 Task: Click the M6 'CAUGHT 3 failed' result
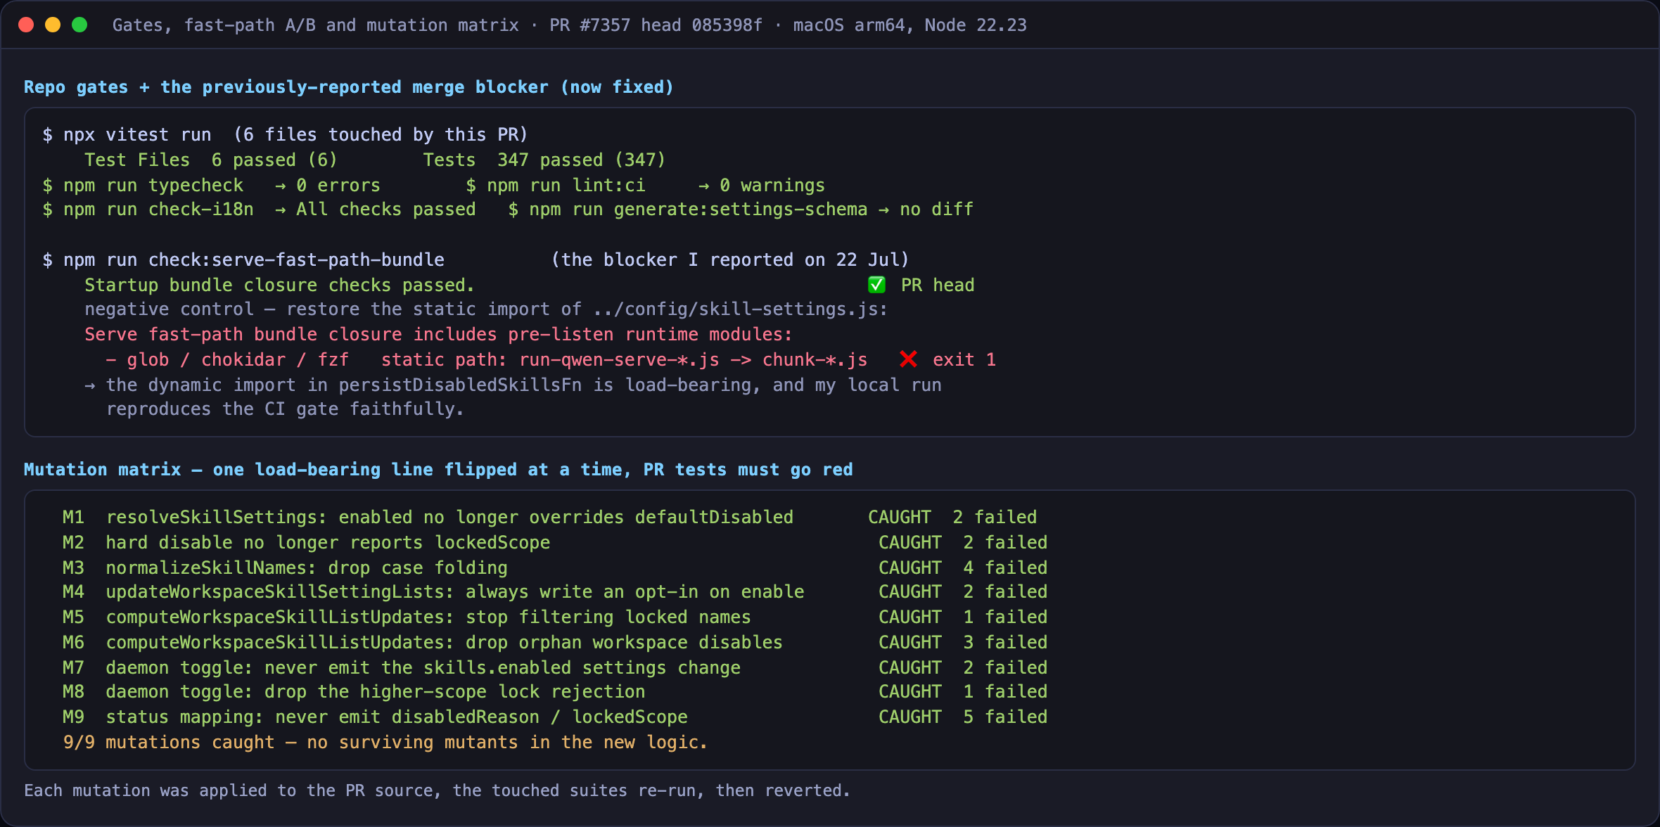[x=963, y=642]
